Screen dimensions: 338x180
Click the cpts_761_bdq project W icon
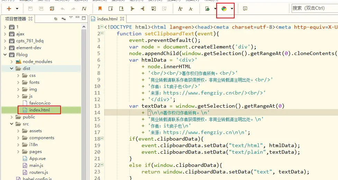click(x=12, y=41)
